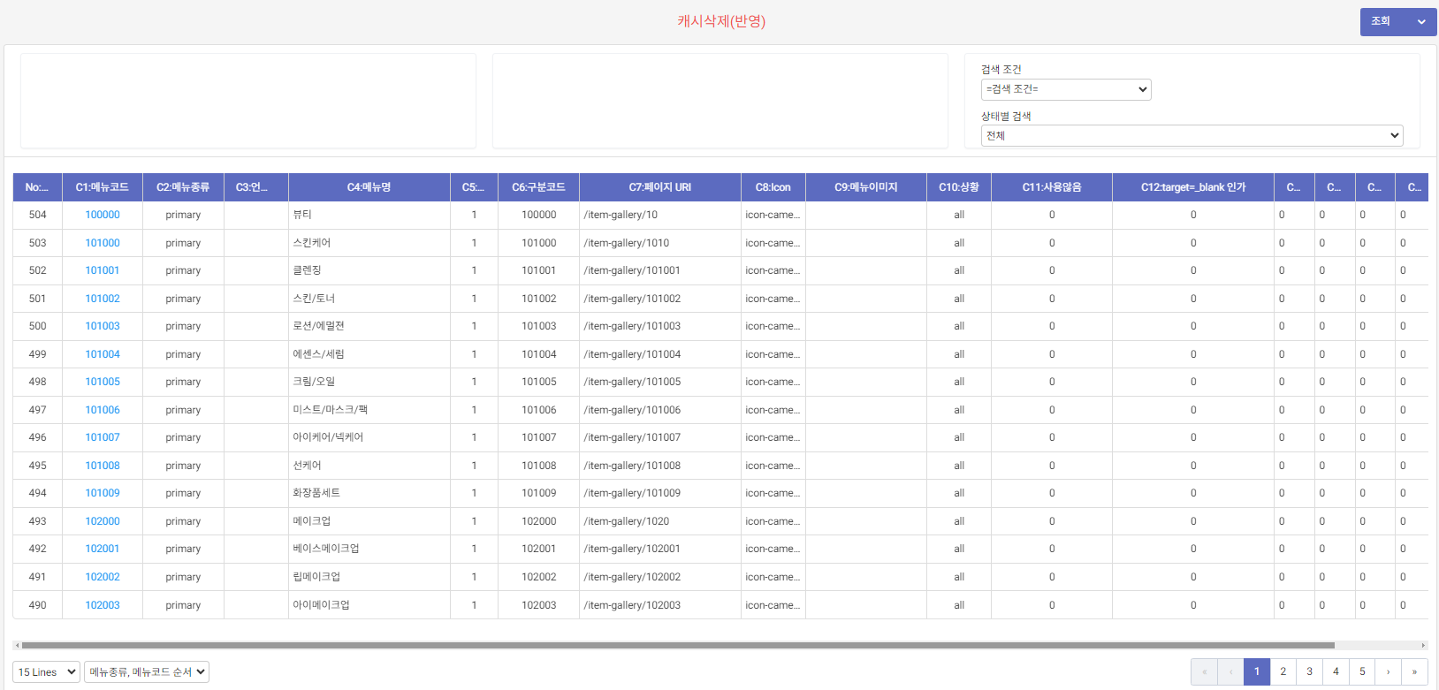This screenshot has height=690, width=1439.
Task: Select the 뷰티 menu name cell
Action: click(x=369, y=215)
